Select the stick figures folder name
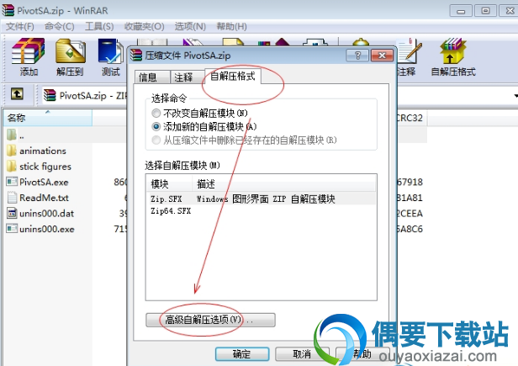The height and width of the screenshot is (366, 518). [x=45, y=167]
